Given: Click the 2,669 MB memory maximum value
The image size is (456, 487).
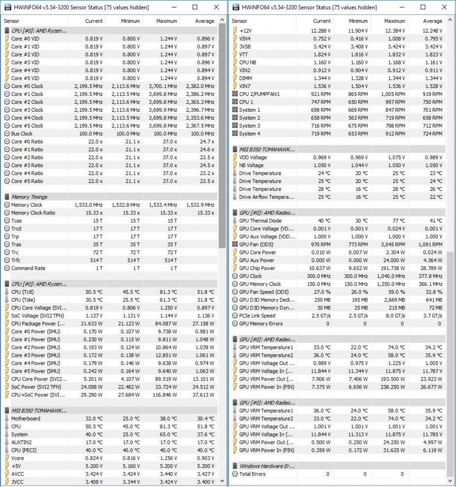Looking at the screenshot, I should click(x=395, y=300).
